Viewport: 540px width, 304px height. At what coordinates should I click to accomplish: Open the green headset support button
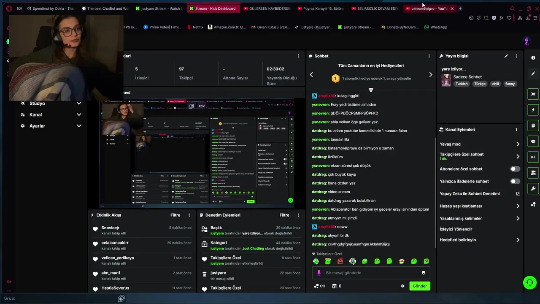529,282
